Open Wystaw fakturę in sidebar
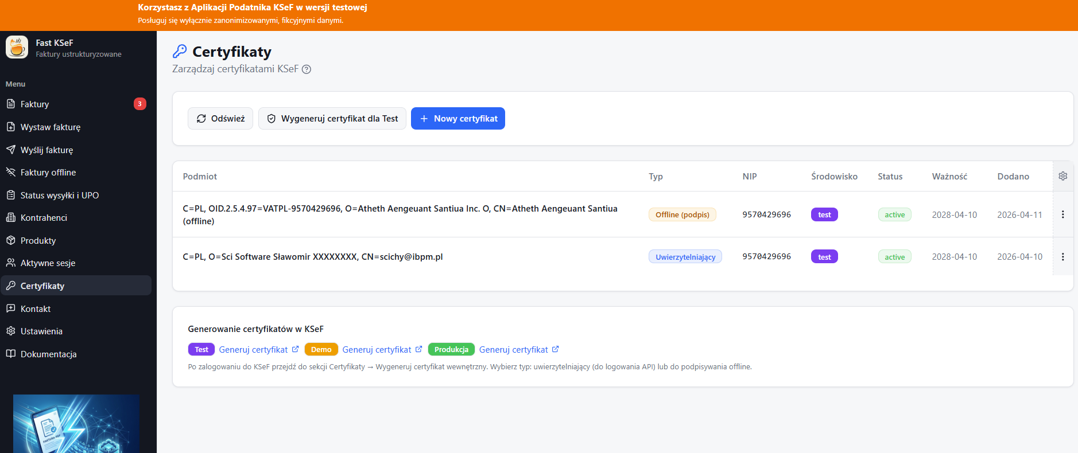The height and width of the screenshot is (453, 1078). click(x=51, y=127)
